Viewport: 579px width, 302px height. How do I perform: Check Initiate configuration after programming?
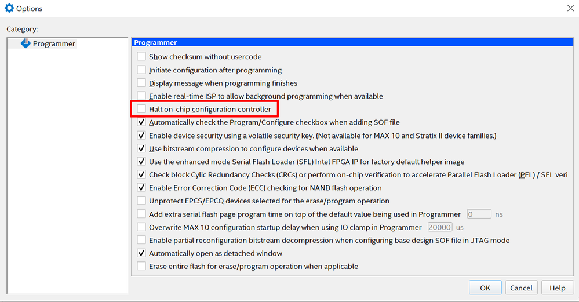141,70
